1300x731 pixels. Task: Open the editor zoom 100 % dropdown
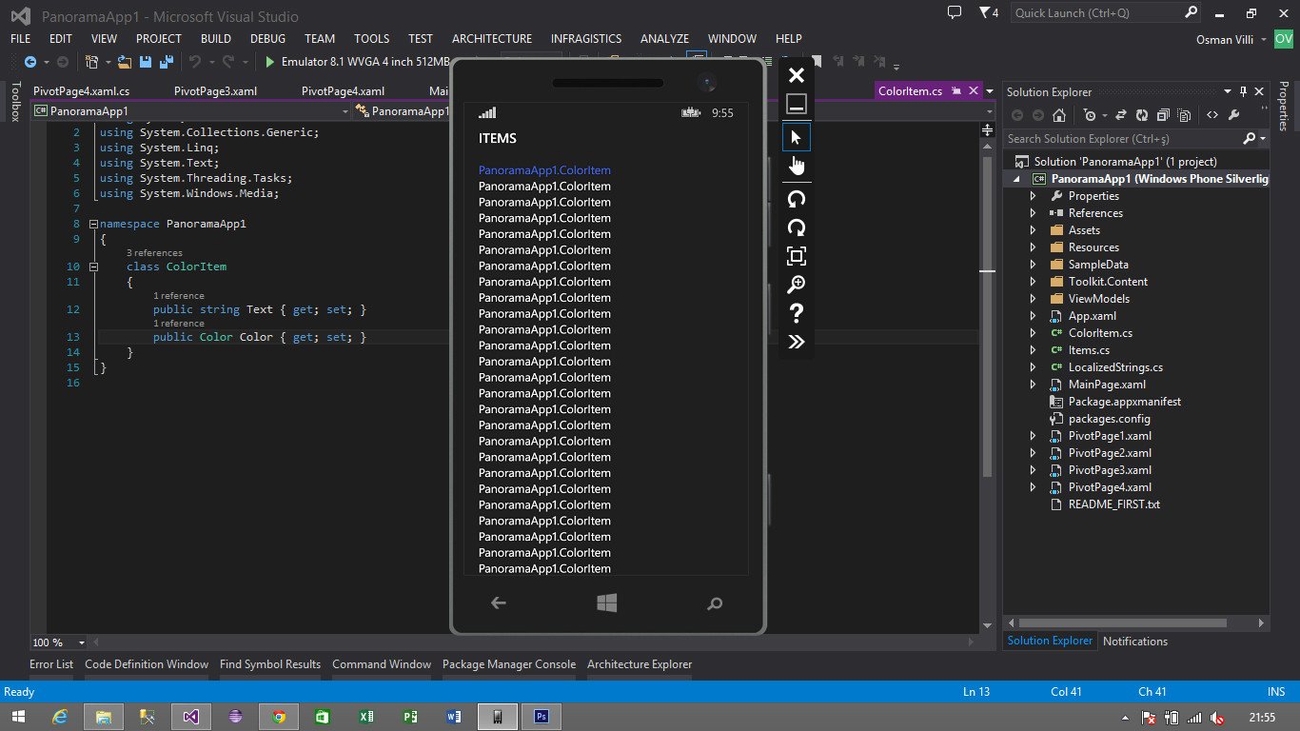coord(82,642)
